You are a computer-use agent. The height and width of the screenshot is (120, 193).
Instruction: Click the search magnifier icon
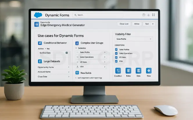(x=76, y=15)
